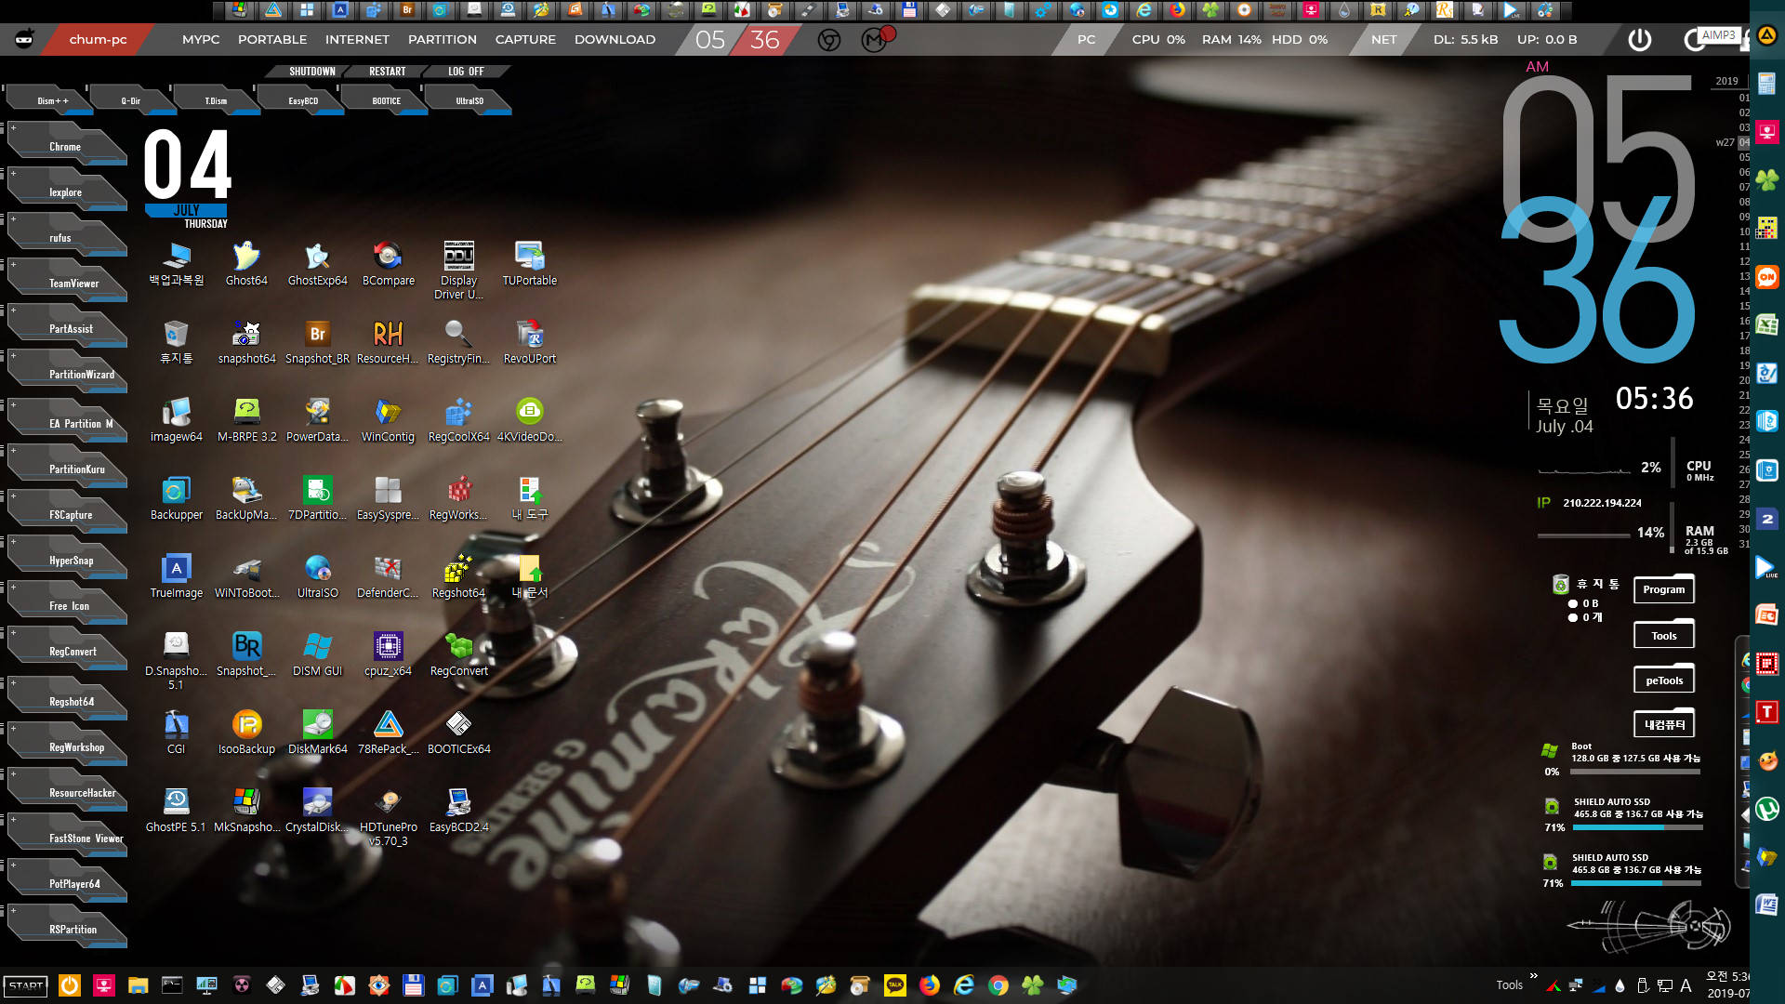Viewport: 1785px width, 1004px height.
Task: Click the NET tab in top bar
Action: click(1383, 40)
